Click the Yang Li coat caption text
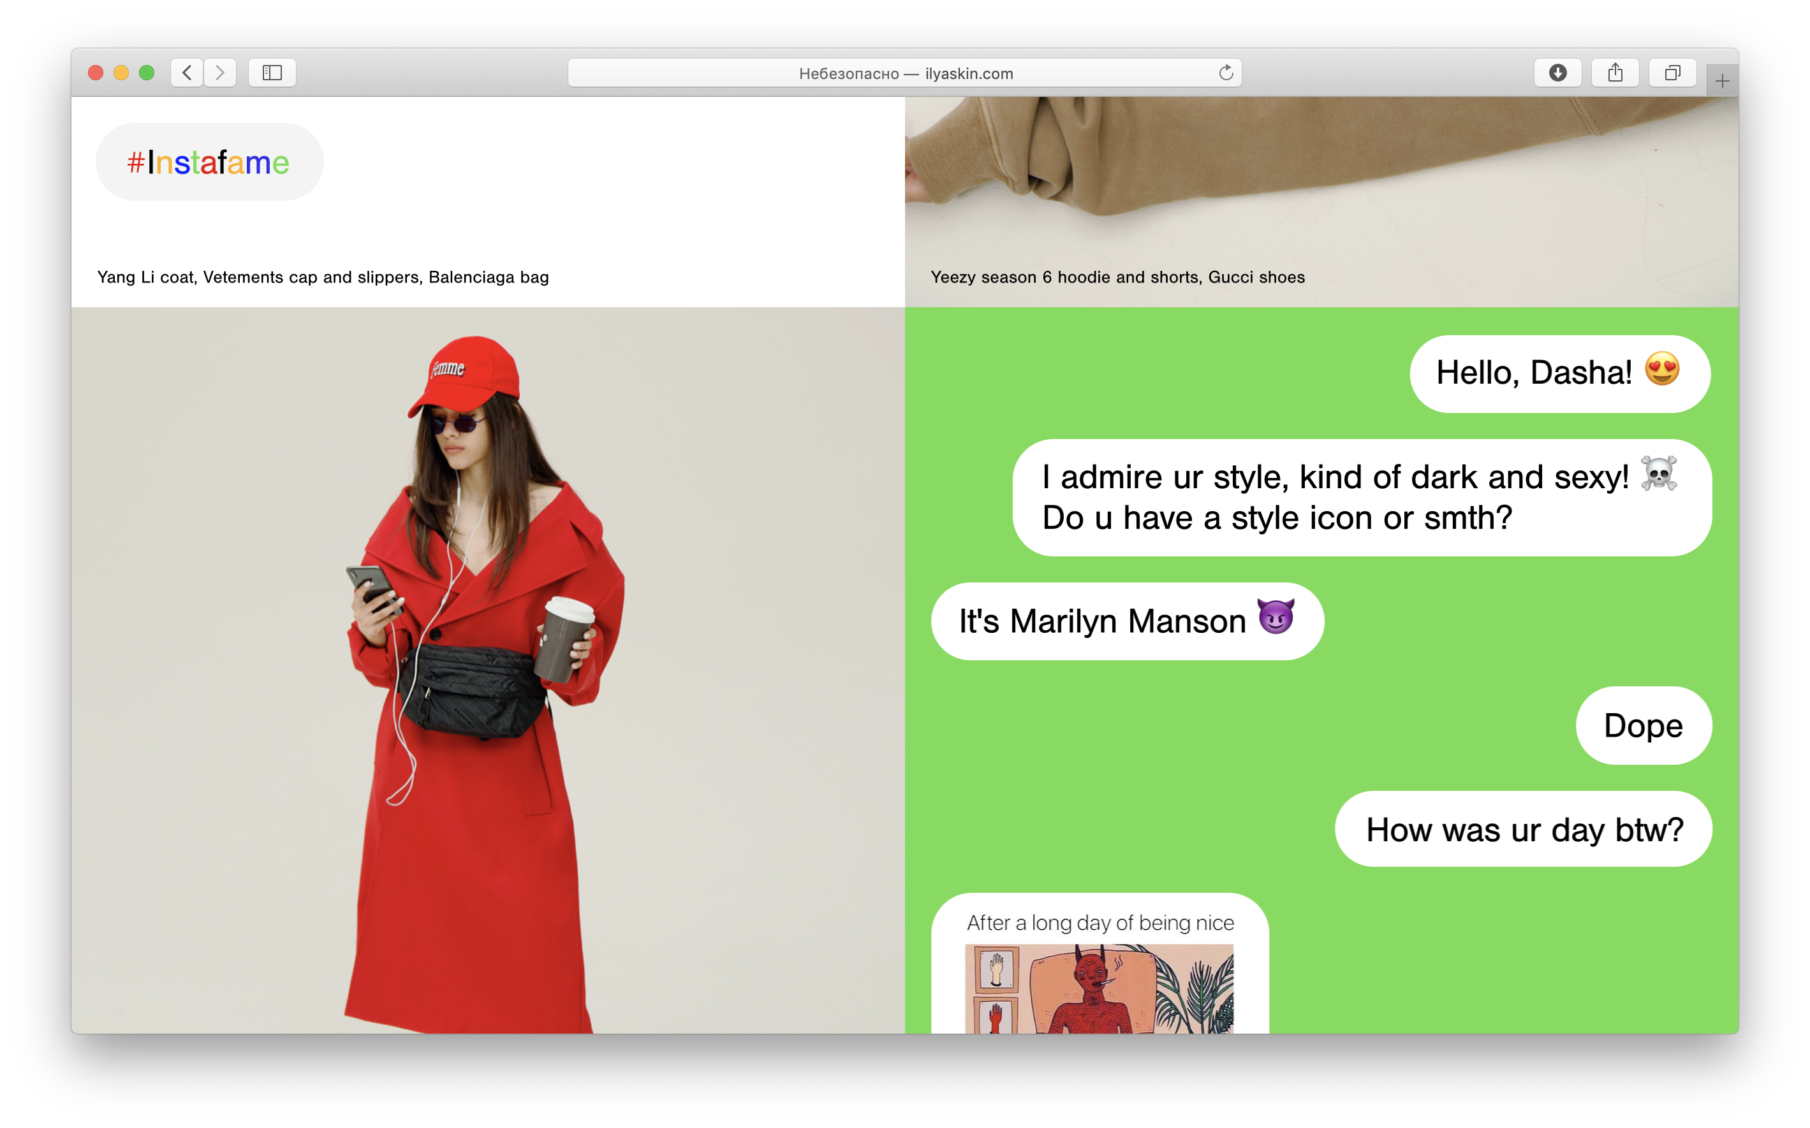1810x1128 pixels. (x=323, y=277)
